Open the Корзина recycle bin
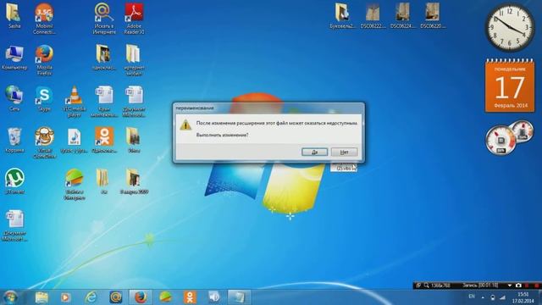 [x=14, y=140]
